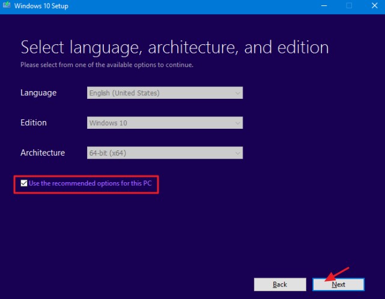The height and width of the screenshot is (299, 385).
Task: Click the disabled maximize button in title bar
Action: 349,5
